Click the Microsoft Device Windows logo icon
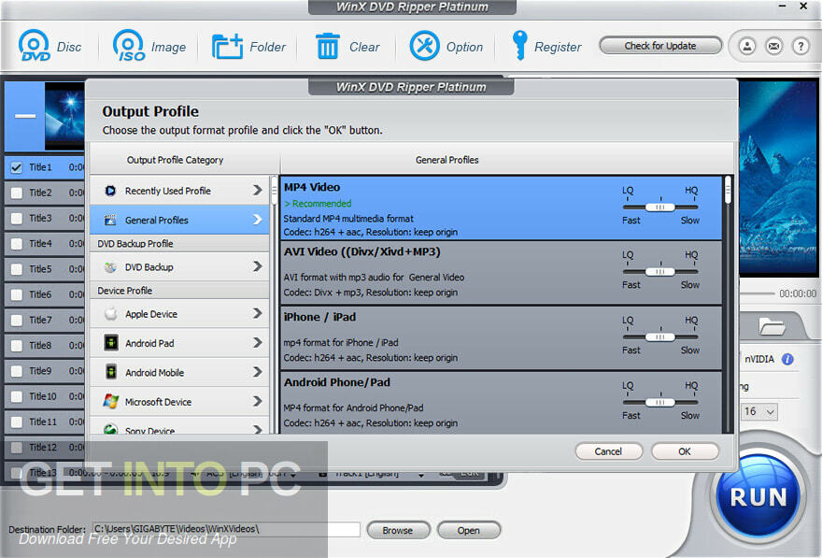Image resolution: width=822 pixels, height=558 pixels. [110, 402]
